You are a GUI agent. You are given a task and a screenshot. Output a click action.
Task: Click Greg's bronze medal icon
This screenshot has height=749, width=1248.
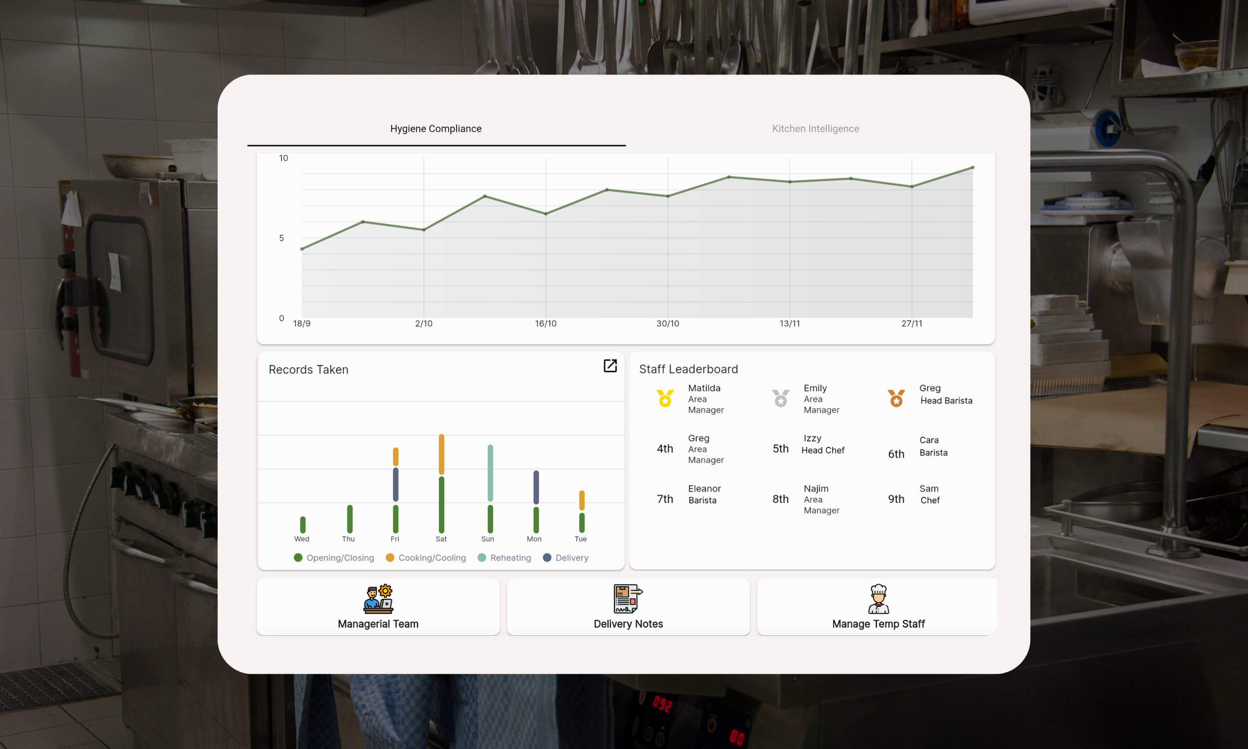coord(896,398)
